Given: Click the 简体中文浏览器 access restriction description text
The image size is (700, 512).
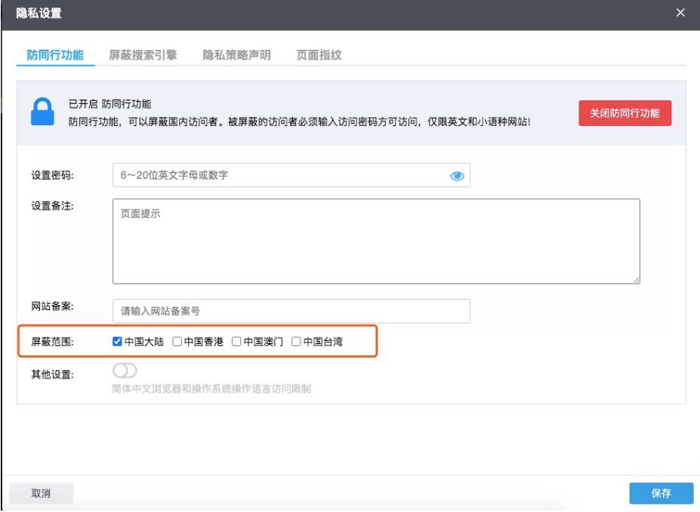Looking at the screenshot, I should [211, 389].
